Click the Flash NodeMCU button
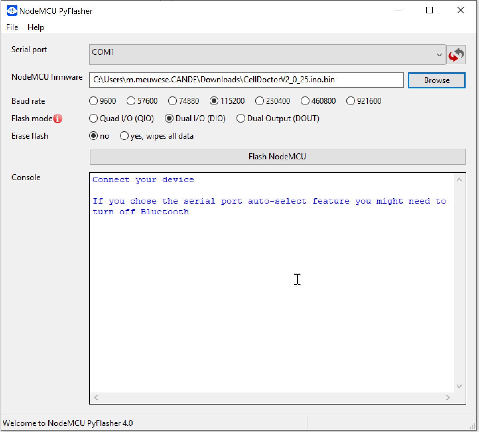 click(x=277, y=157)
